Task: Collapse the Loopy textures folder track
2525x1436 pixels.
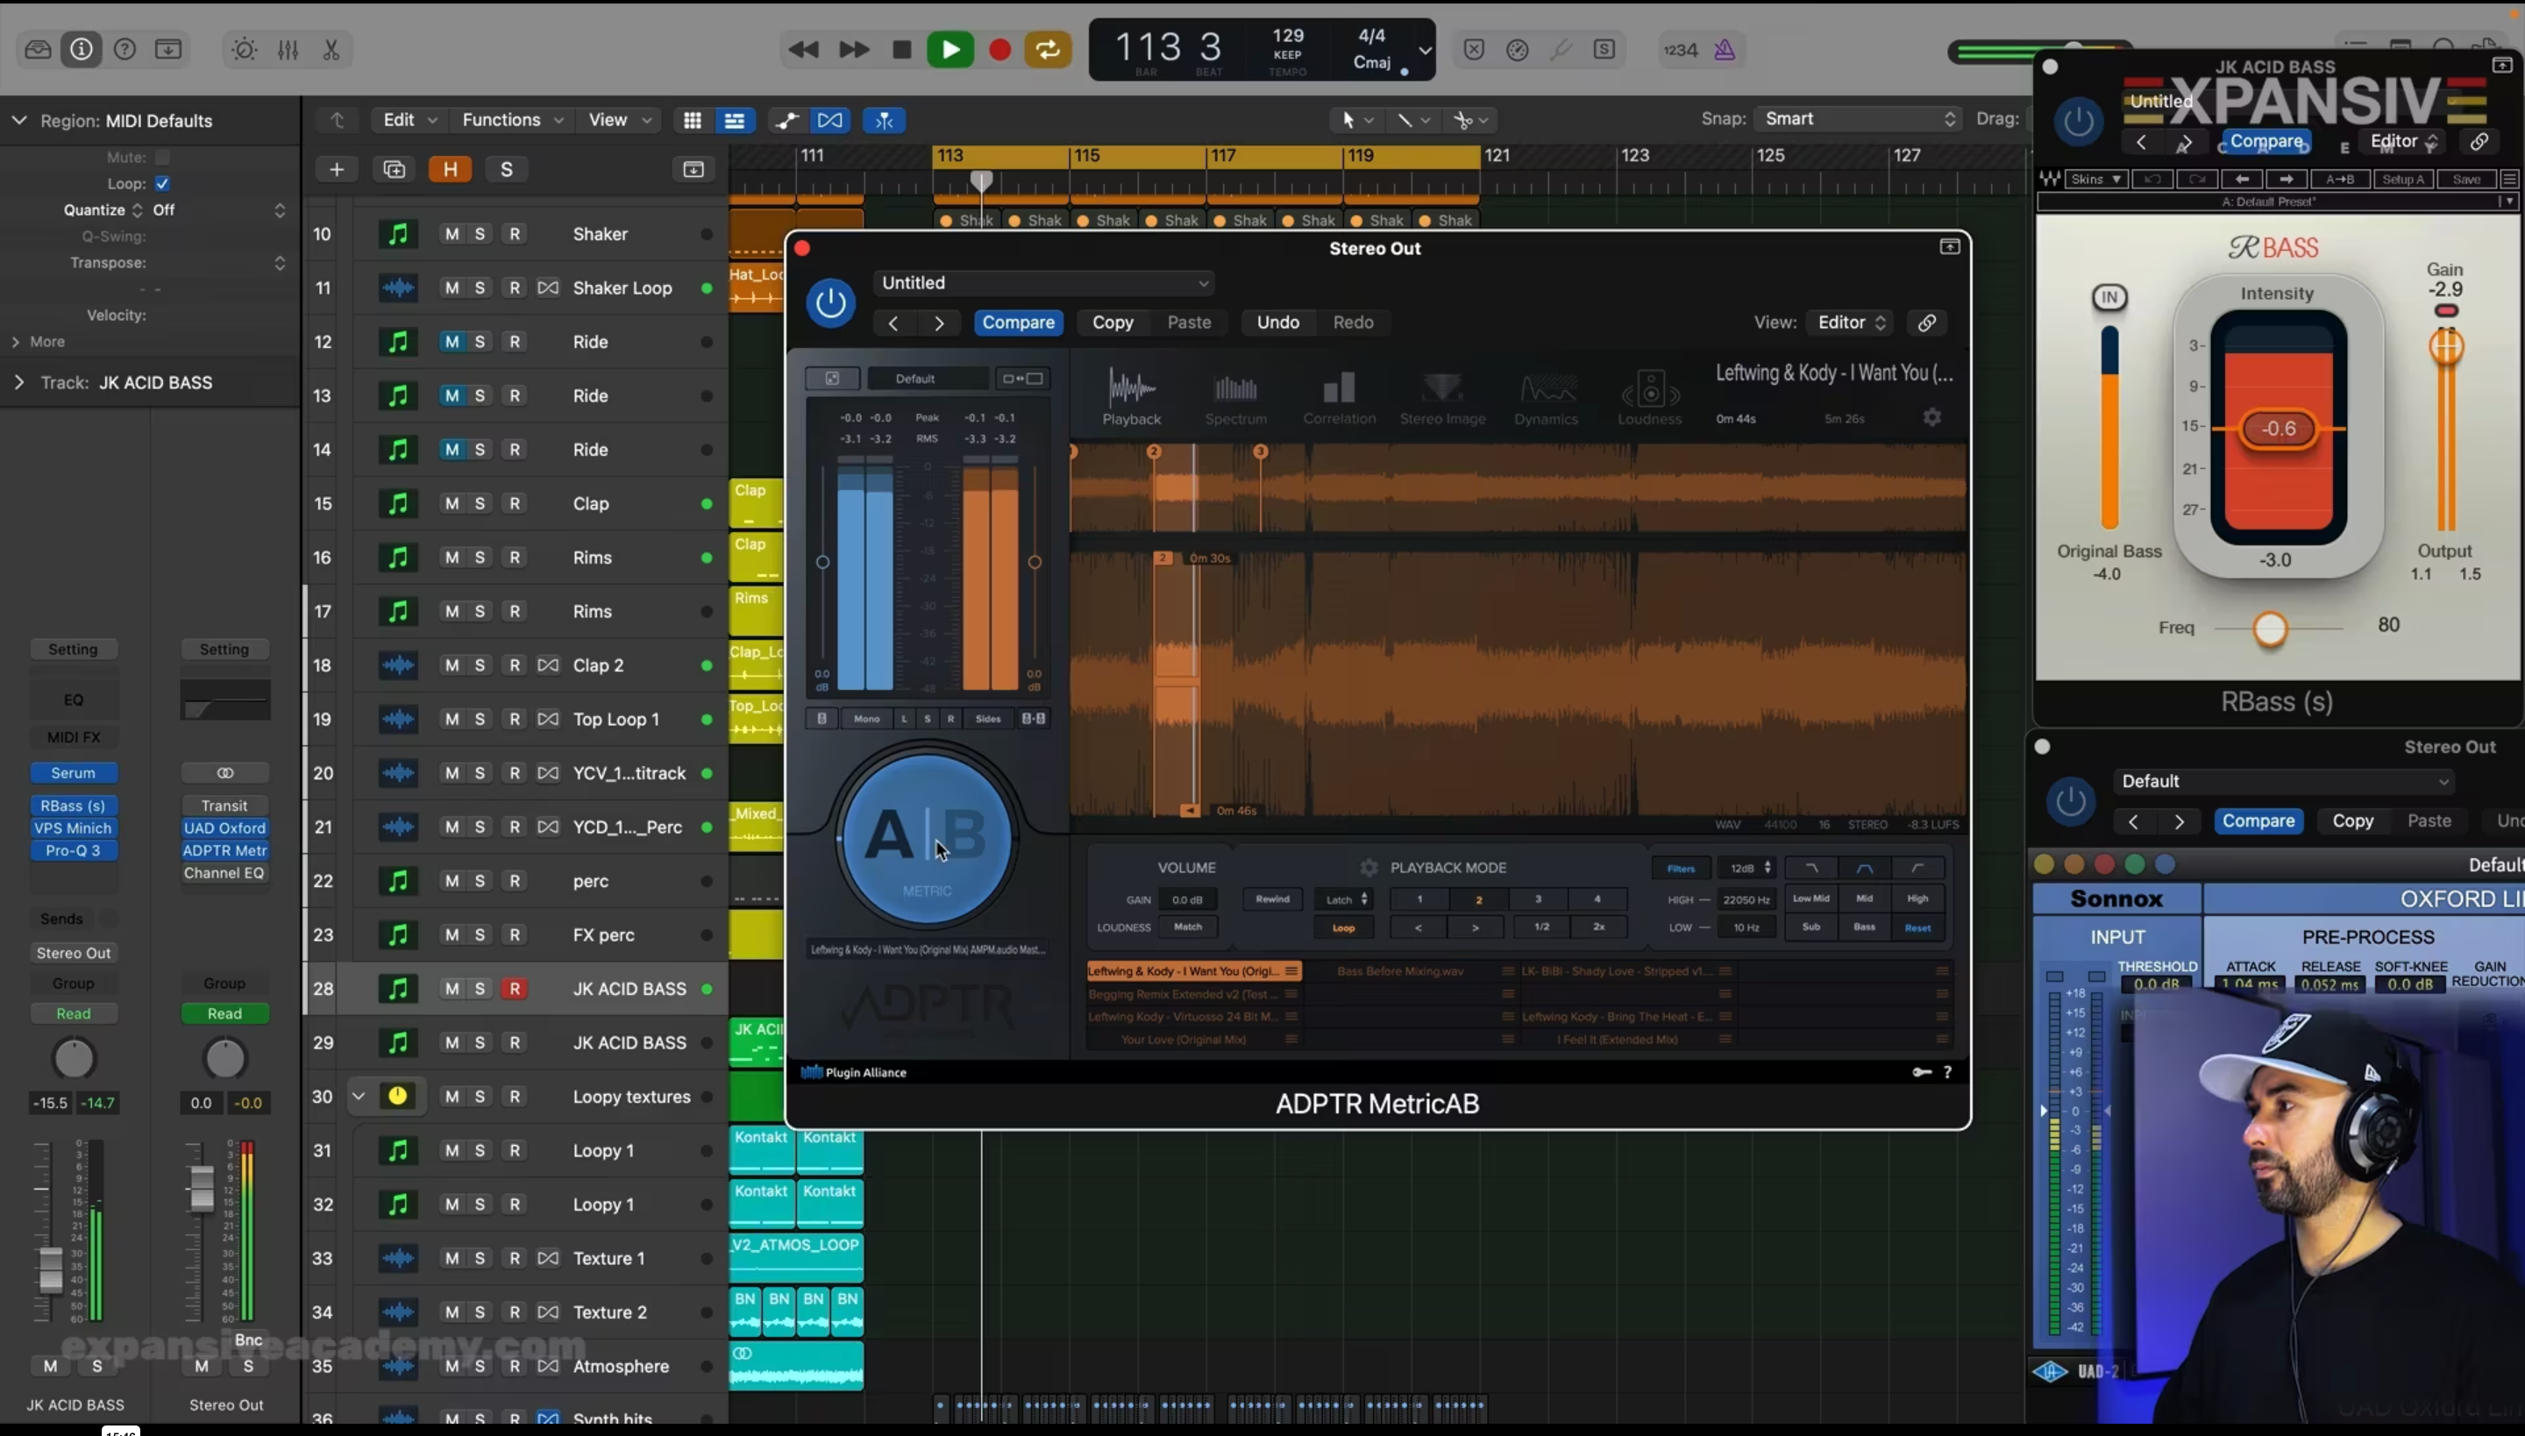Action: point(358,1096)
